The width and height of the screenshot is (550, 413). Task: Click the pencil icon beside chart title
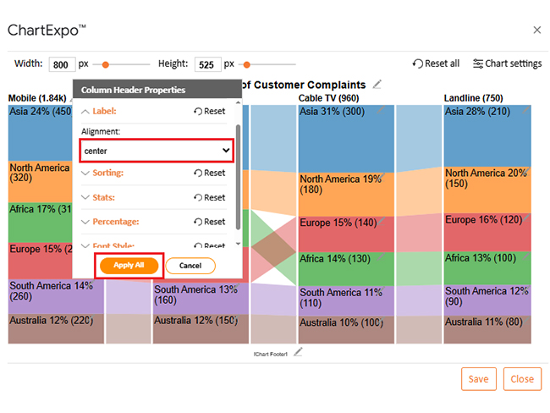pyautogui.click(x=377, y=84)
